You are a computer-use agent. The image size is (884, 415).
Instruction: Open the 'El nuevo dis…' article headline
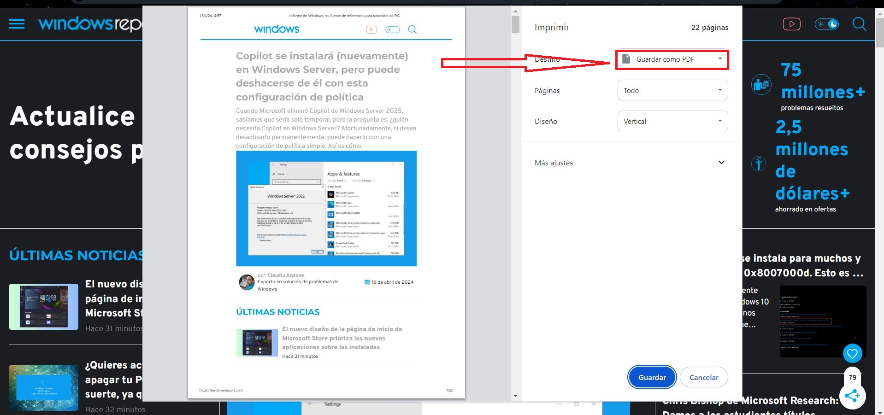[114, 298]
